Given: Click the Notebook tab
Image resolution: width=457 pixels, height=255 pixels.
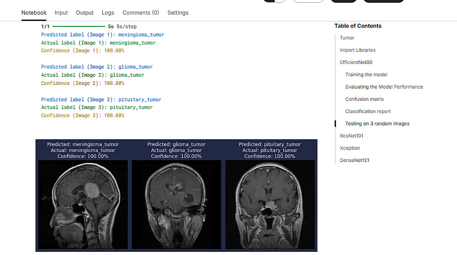Looking at the screenshot, I should click(34, 13).
